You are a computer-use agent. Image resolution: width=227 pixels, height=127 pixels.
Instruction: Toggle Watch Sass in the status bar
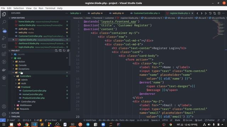[90, 120]
